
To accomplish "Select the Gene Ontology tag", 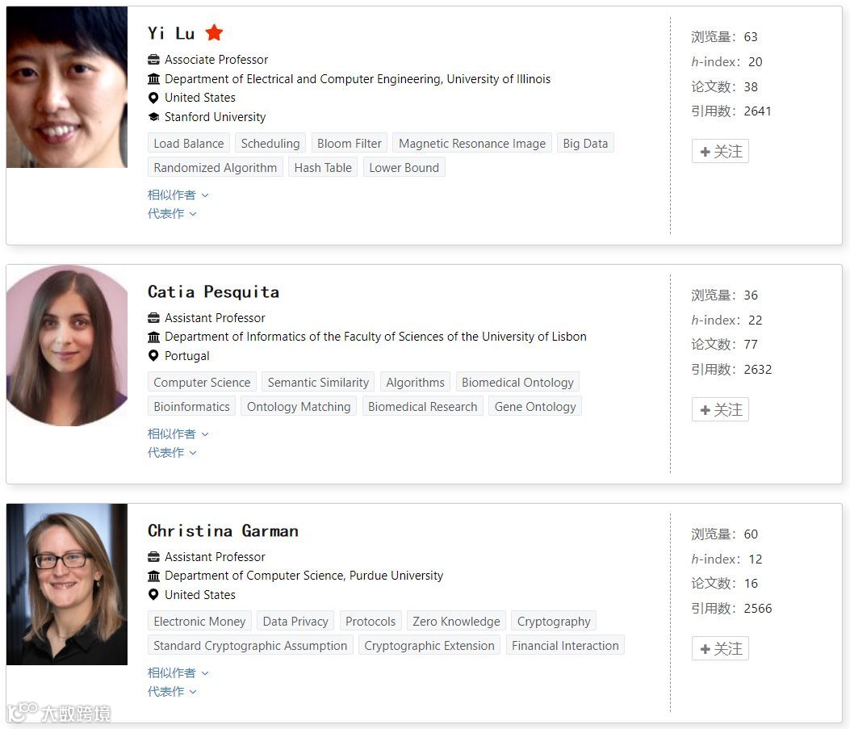I will click(x=535, y=407).
